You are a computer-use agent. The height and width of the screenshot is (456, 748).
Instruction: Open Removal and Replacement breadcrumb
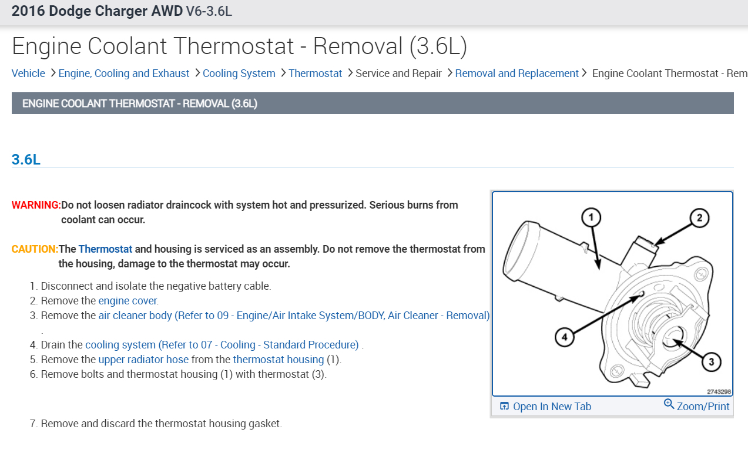pos(517,73)
